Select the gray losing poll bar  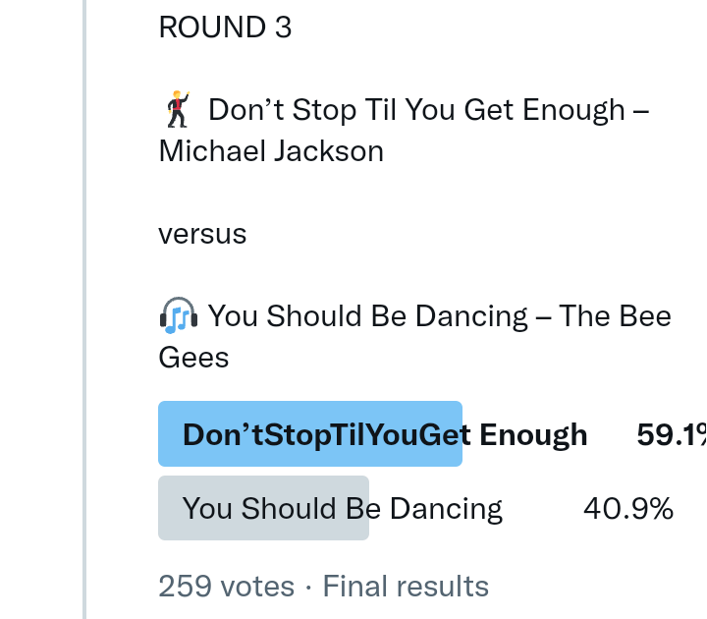pos(263,508)
